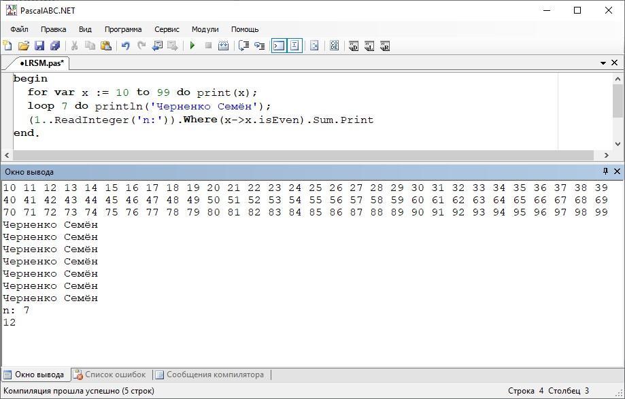Format code with the toolbar icon

(314, 46)
